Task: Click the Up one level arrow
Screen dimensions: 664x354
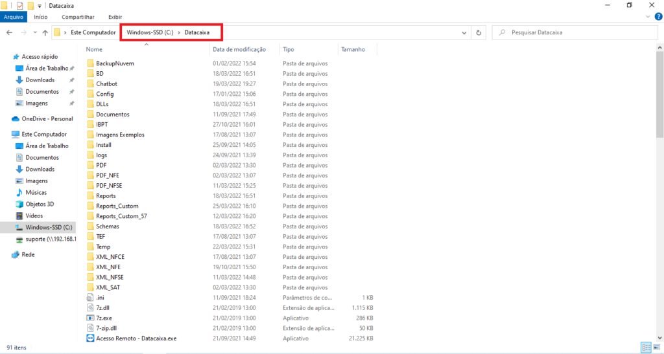Action: [x=45, y=32]
